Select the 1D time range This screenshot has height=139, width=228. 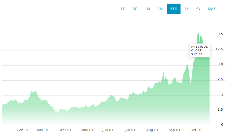click(123, 9)
